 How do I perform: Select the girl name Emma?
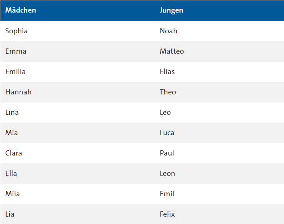(x=16, y=51)
